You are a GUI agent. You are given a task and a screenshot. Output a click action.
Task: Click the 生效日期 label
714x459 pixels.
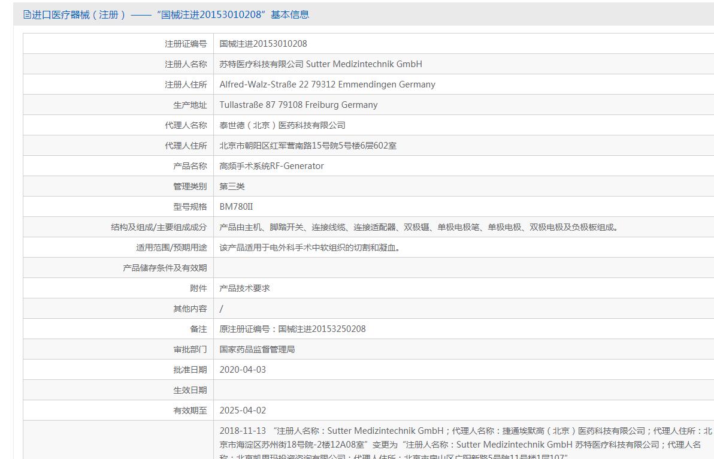point(190,390)
